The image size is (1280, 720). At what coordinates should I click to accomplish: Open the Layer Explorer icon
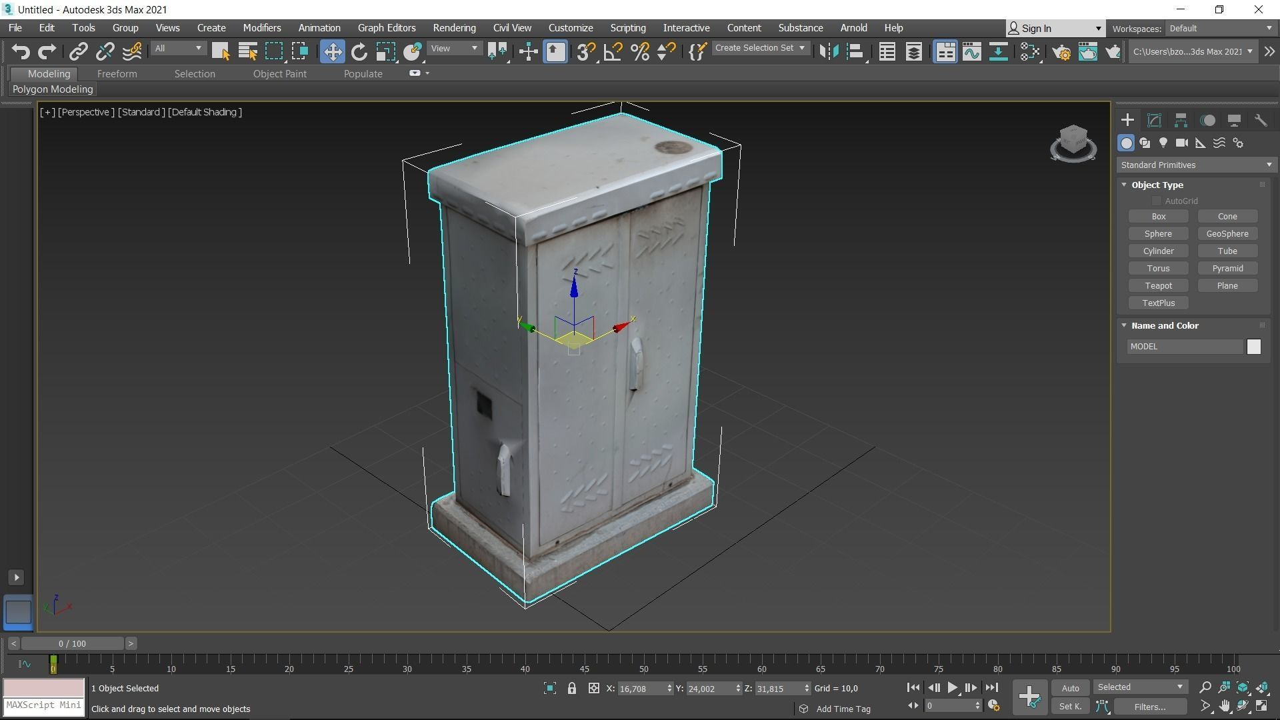click(913, 51)
